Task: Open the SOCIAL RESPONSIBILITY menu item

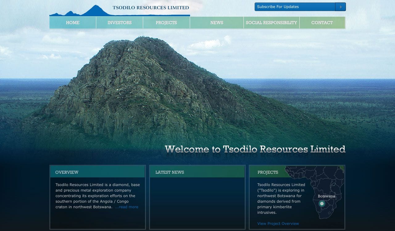Action: coord(271,23)
